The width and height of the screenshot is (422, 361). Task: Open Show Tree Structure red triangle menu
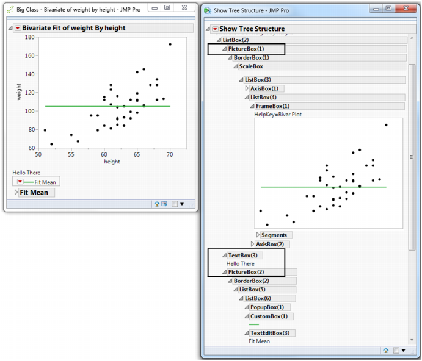[214, 29]
